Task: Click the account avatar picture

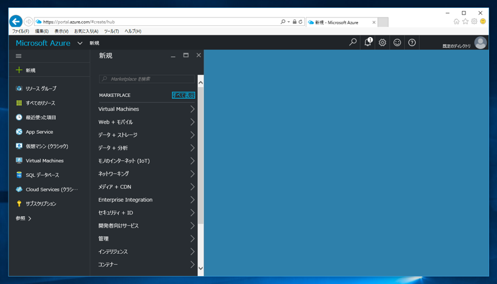Action: [x=480, y=43]
